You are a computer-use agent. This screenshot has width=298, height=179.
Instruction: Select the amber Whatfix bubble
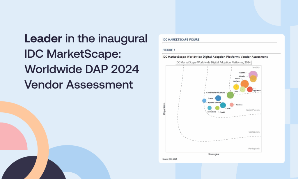pyautogui.click(x=253, y=79)
